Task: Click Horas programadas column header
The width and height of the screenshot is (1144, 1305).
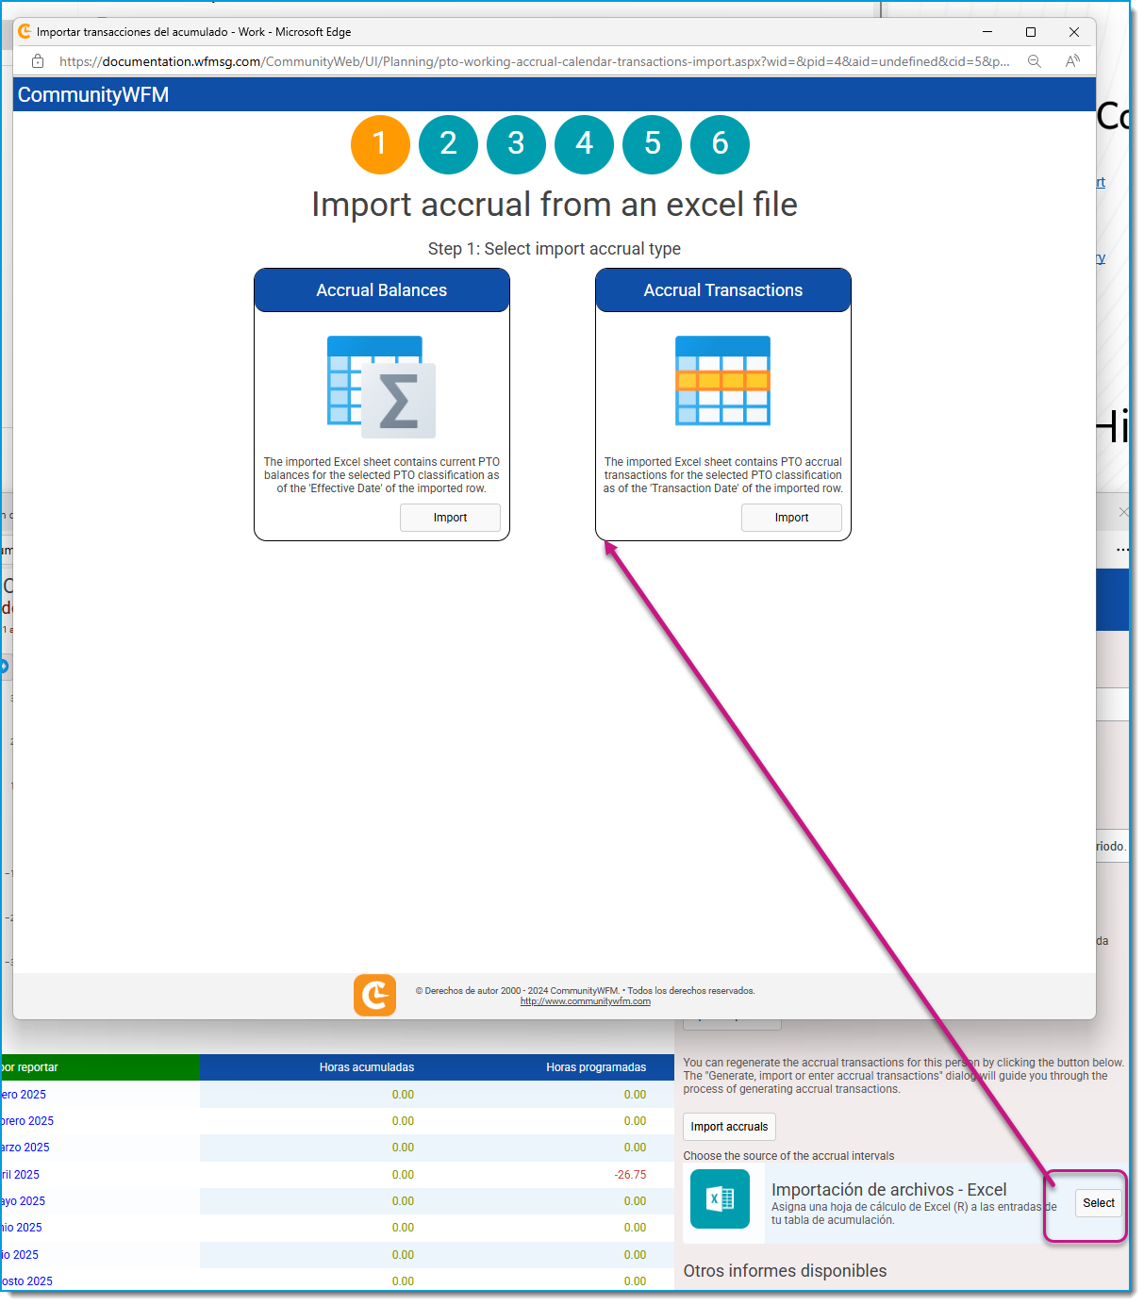Action: coord(596,1067)
